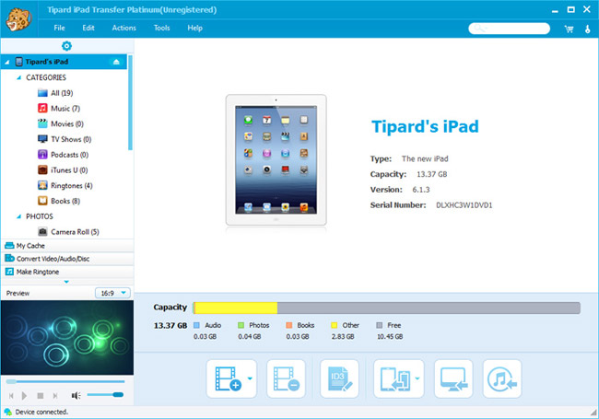Click the capacity usage bar
The width and height of the screenshot is (599, 419).
point(387,308)
